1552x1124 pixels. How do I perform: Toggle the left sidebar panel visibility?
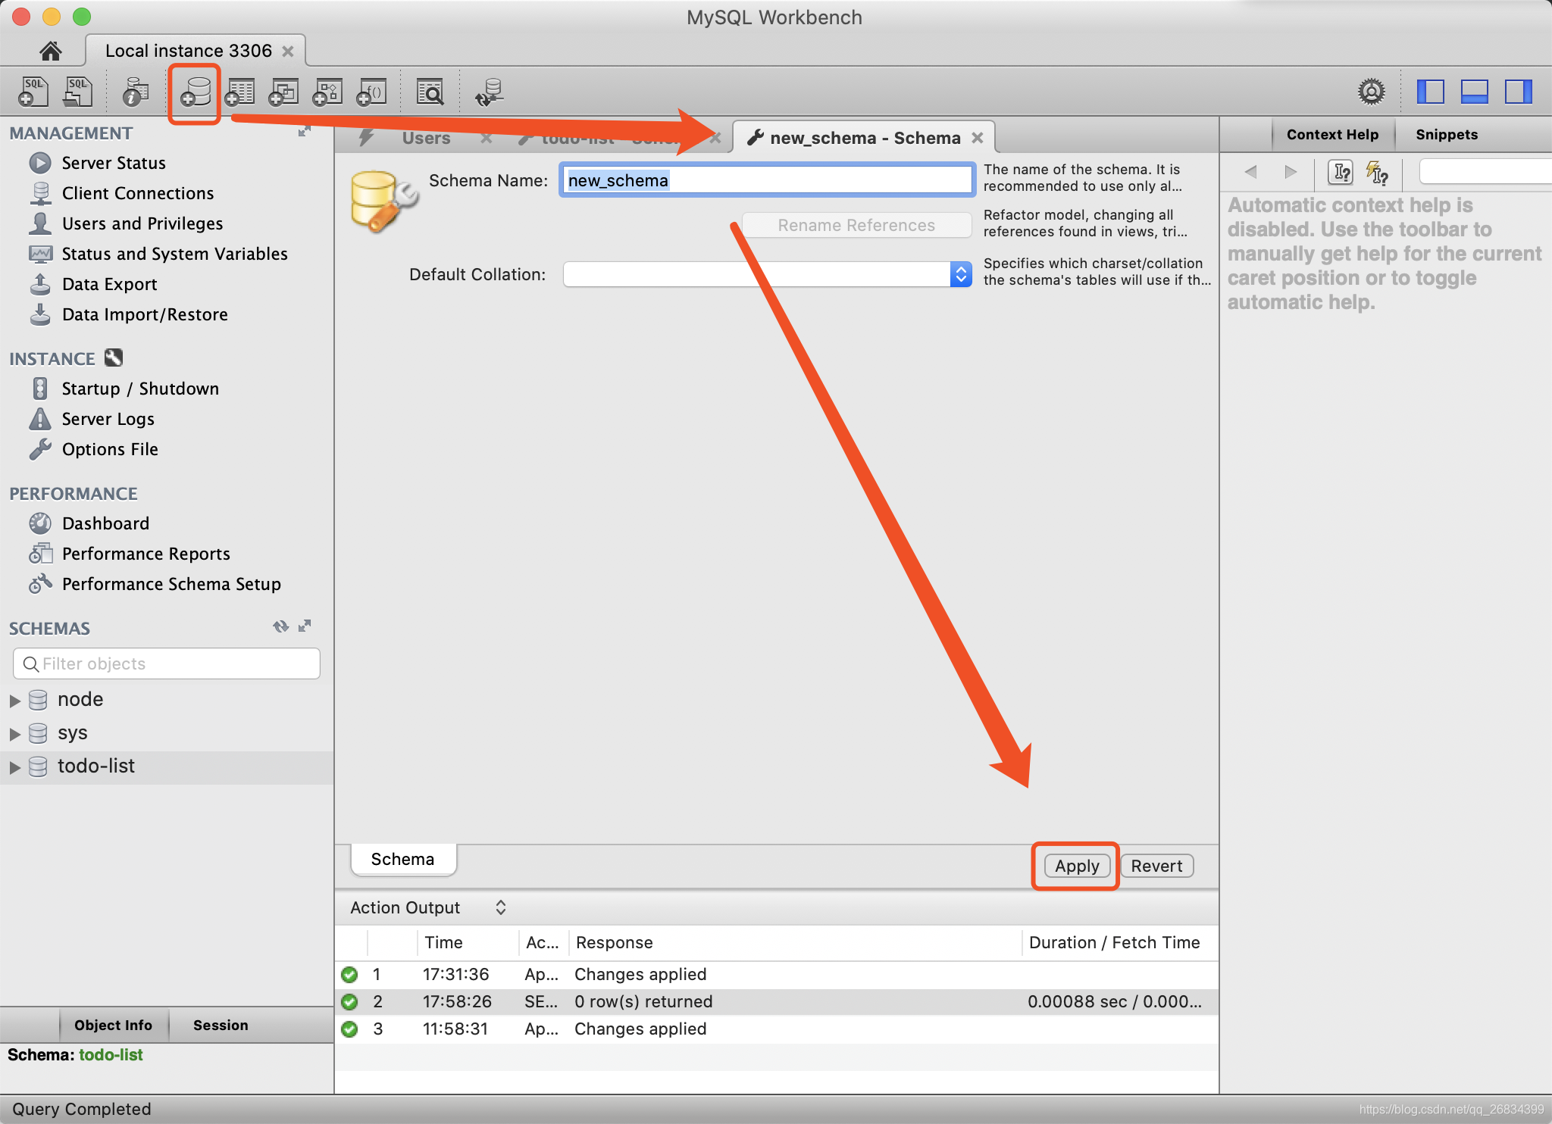coord(1430,92)
